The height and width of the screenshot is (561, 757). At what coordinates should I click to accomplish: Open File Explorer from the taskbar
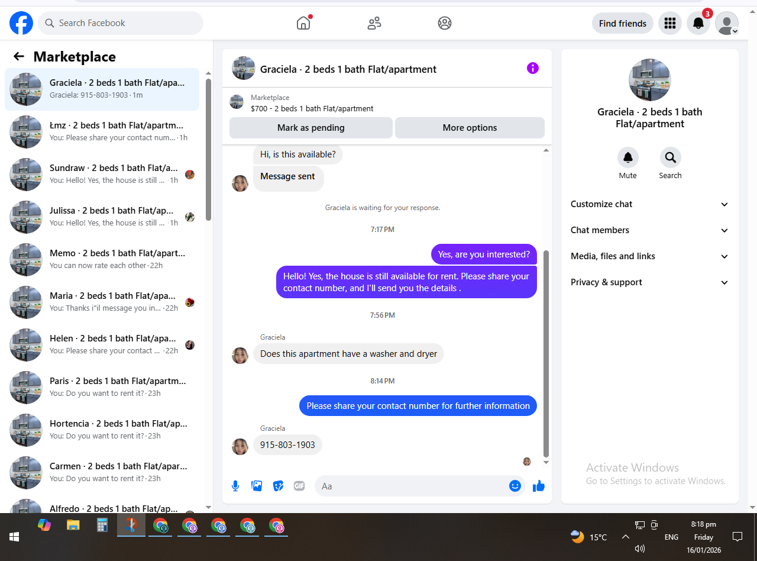tap(73, 525)
